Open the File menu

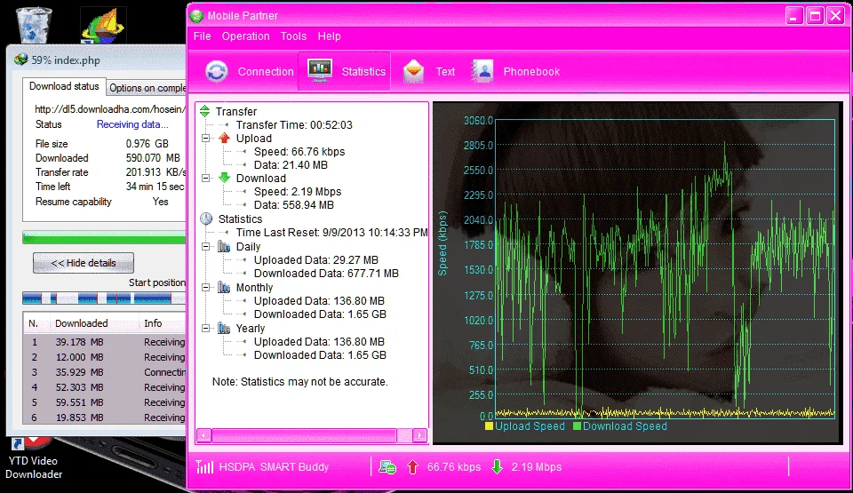click(202, 36)
